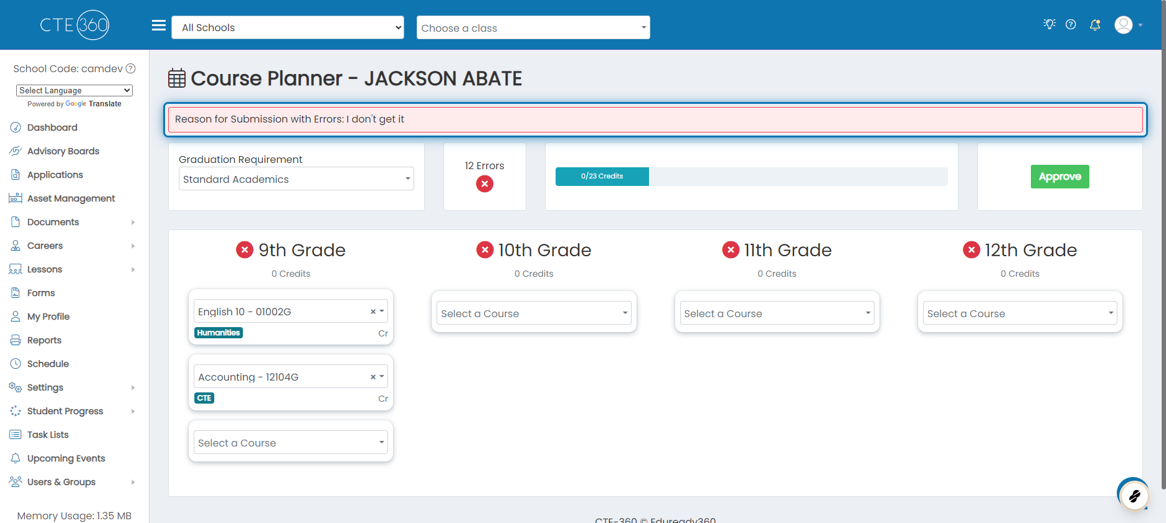Viewport: 1166px width, 523px height.
Task: Click the 12 Errors red X icon
Action: click(x=485, y=184)
